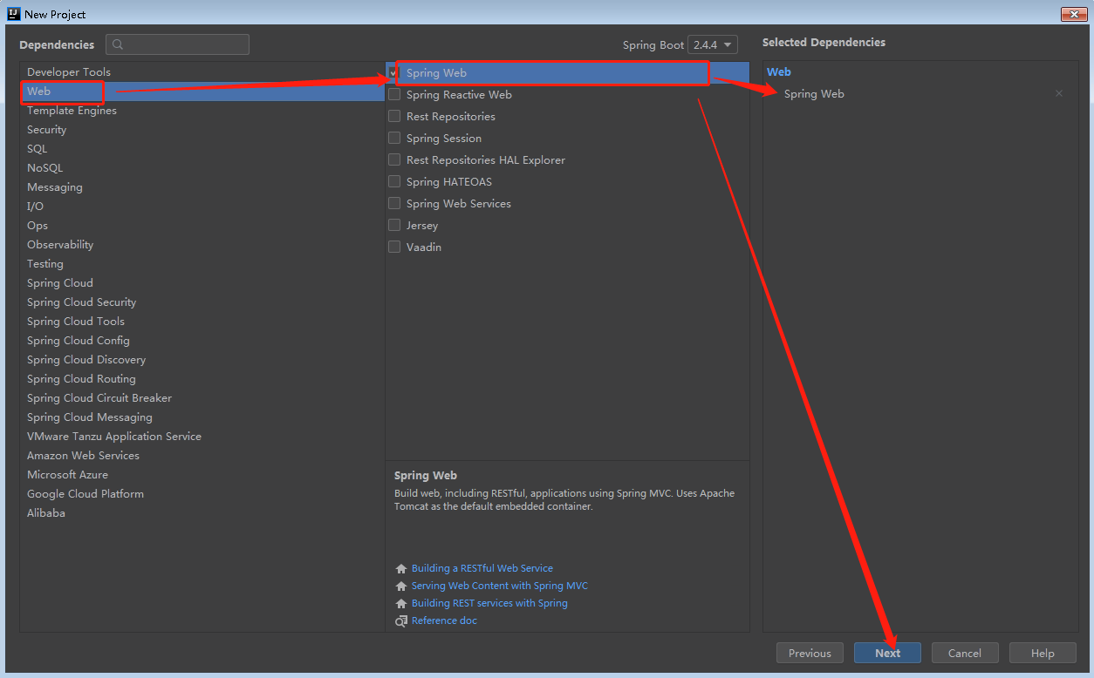Open the Security category

click(x=202, y=130)
